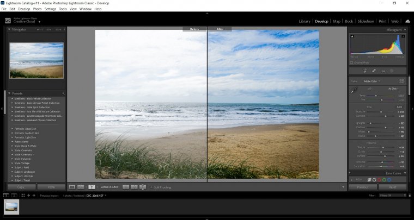Click the Paste settings button
This screenshot has height=220, width=414.
tap(51, 187)
